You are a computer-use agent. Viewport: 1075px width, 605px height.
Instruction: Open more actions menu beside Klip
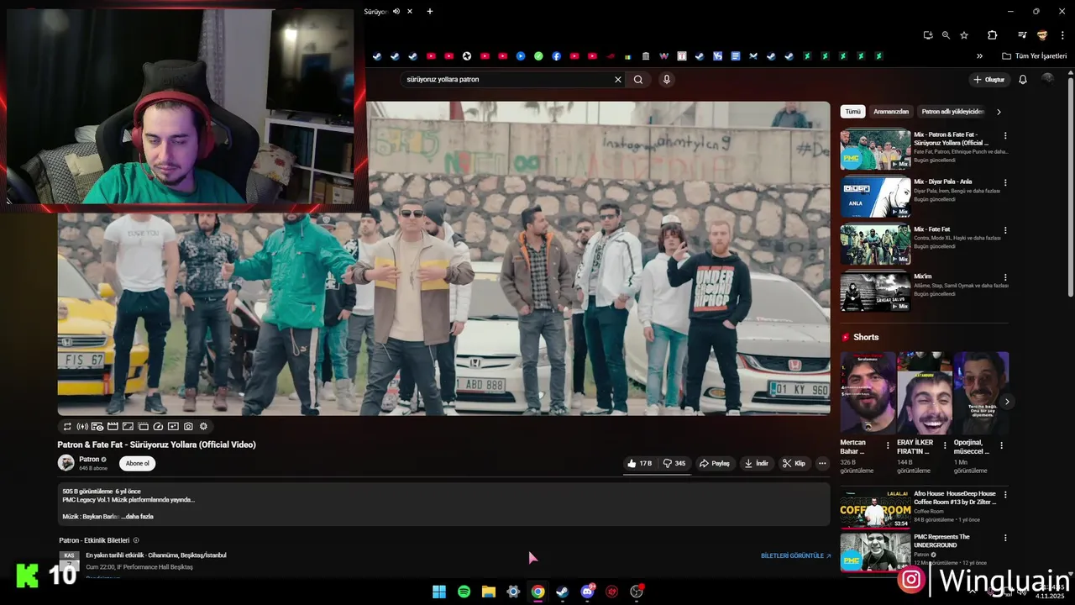[822, 463]
